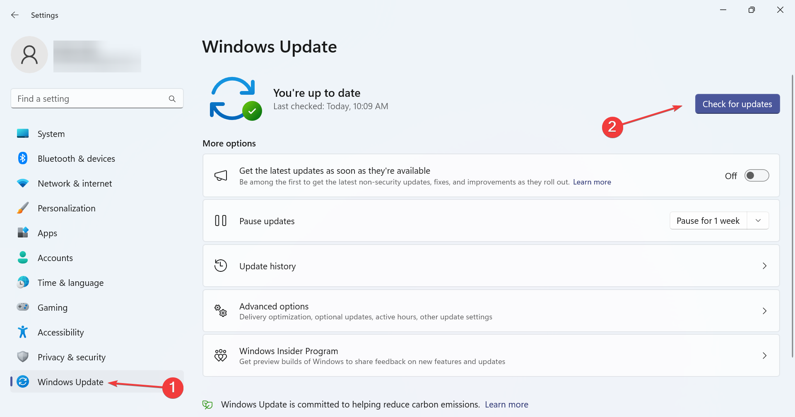Click the Gaming controller icon
Screen dimensions: 795x417
tap(23, 307)
